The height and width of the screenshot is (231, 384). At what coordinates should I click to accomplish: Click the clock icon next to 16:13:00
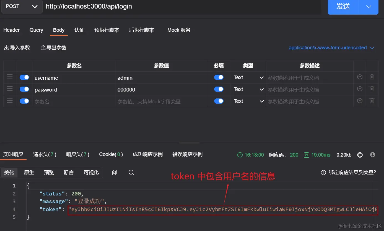coord(240,155)
